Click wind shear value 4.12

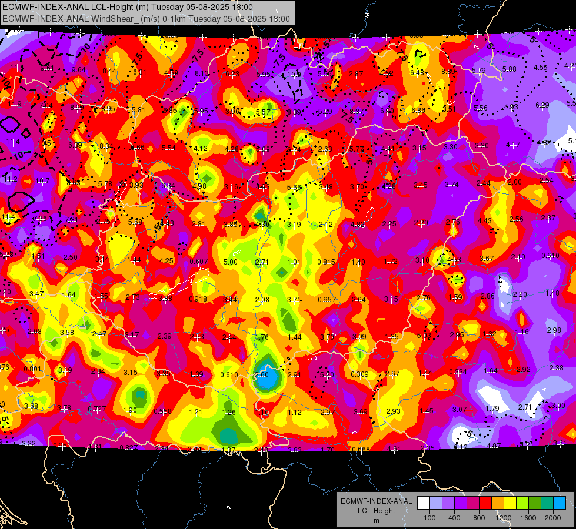pyautogui.click(x=201, y=149)
